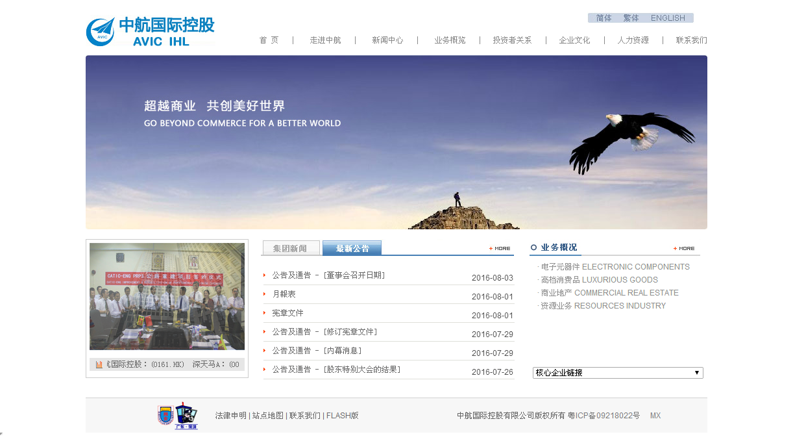The image size is (793, 443).
Task: Open 法律申明 footer link
Action: pos(231,416)
